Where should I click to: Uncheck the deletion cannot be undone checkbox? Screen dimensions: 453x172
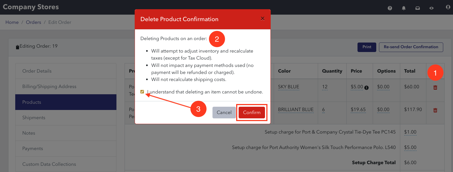pos(142,92)
